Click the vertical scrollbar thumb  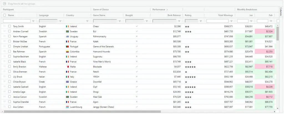point(278,33)
